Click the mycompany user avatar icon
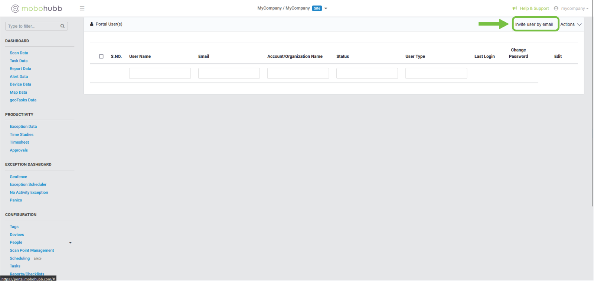 pyautogui.click(x=556, y=9)
